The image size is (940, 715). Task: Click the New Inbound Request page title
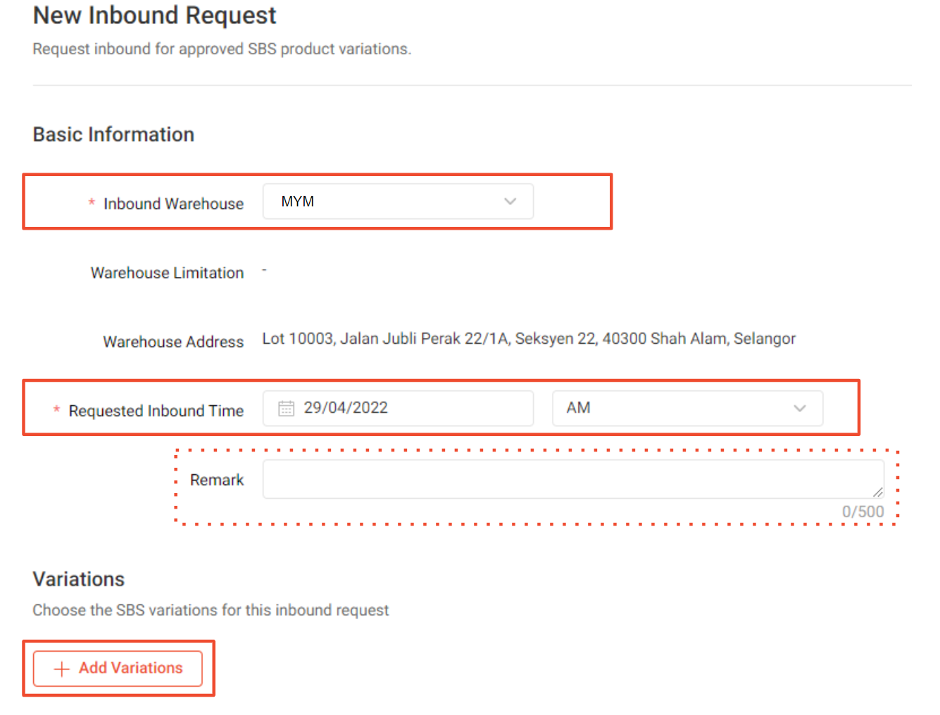[x=154, y=15]
